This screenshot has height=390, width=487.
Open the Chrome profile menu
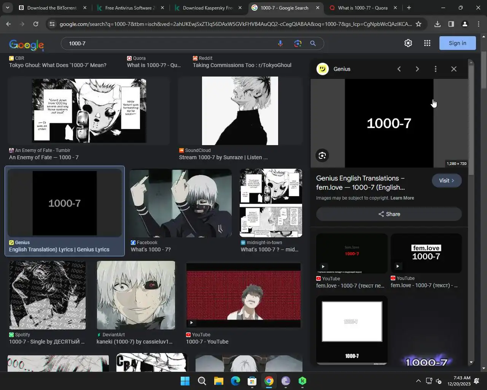pos(465,24)
